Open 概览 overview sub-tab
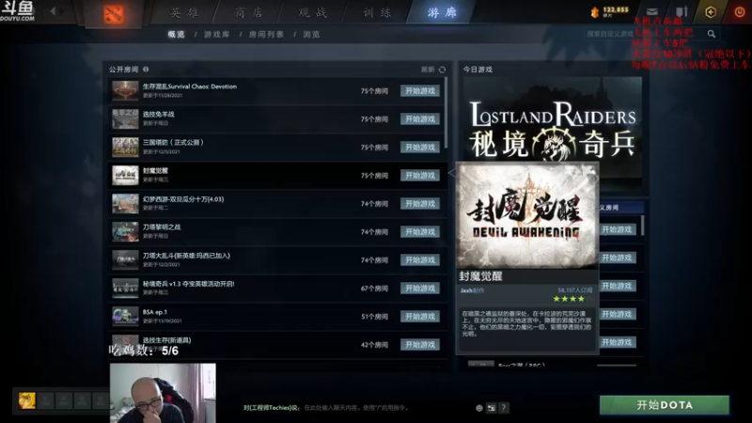Image resolution: width=752 pixels, height=423 pixels. [x=176, y=34]
